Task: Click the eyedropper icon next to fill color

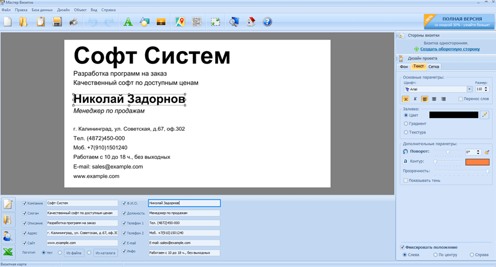Action: click(x=484, y=115)
